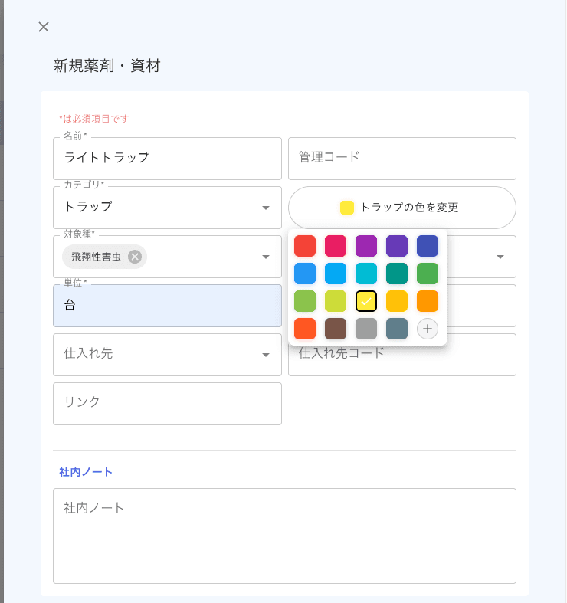The width and height of the screenshot is (567, 603).
Task: Click the plus icon for custom color
Action: [428, 329]
